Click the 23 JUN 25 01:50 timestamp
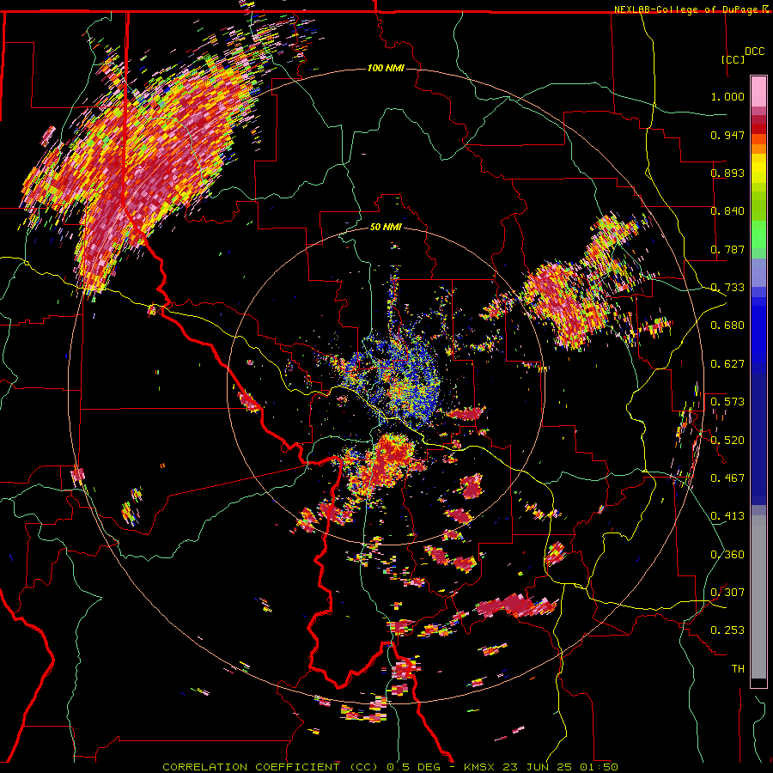Image resolution: width=773 pixels, height=773 pixels. (560, 767)
